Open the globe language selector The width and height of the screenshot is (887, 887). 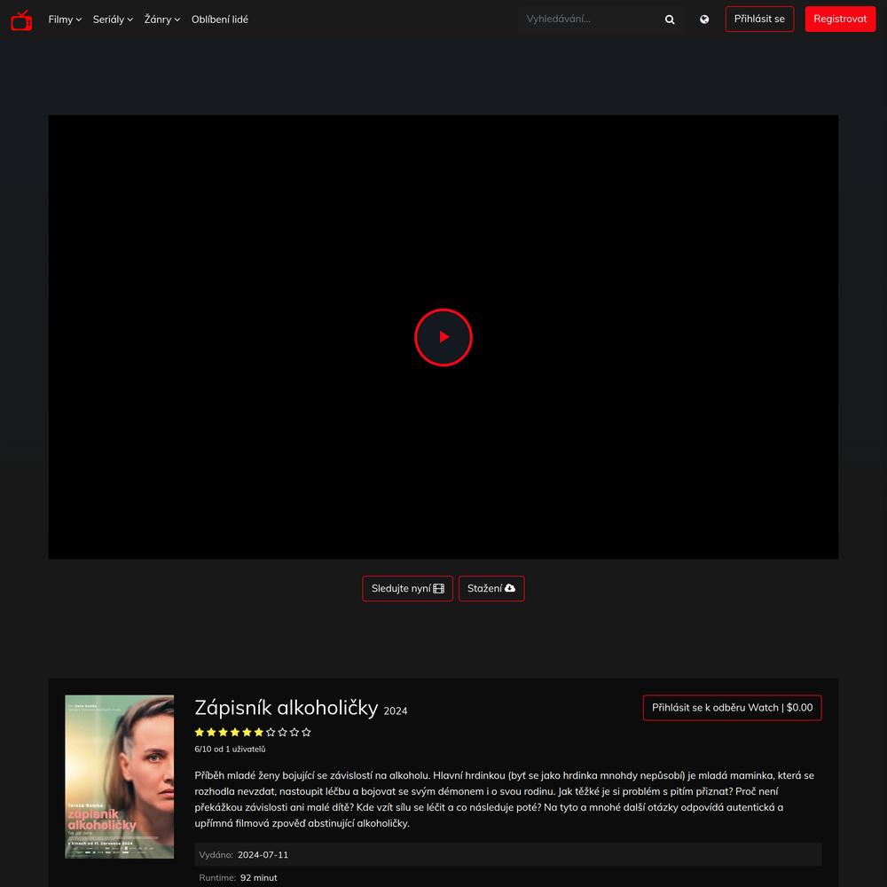coord(704,20)
